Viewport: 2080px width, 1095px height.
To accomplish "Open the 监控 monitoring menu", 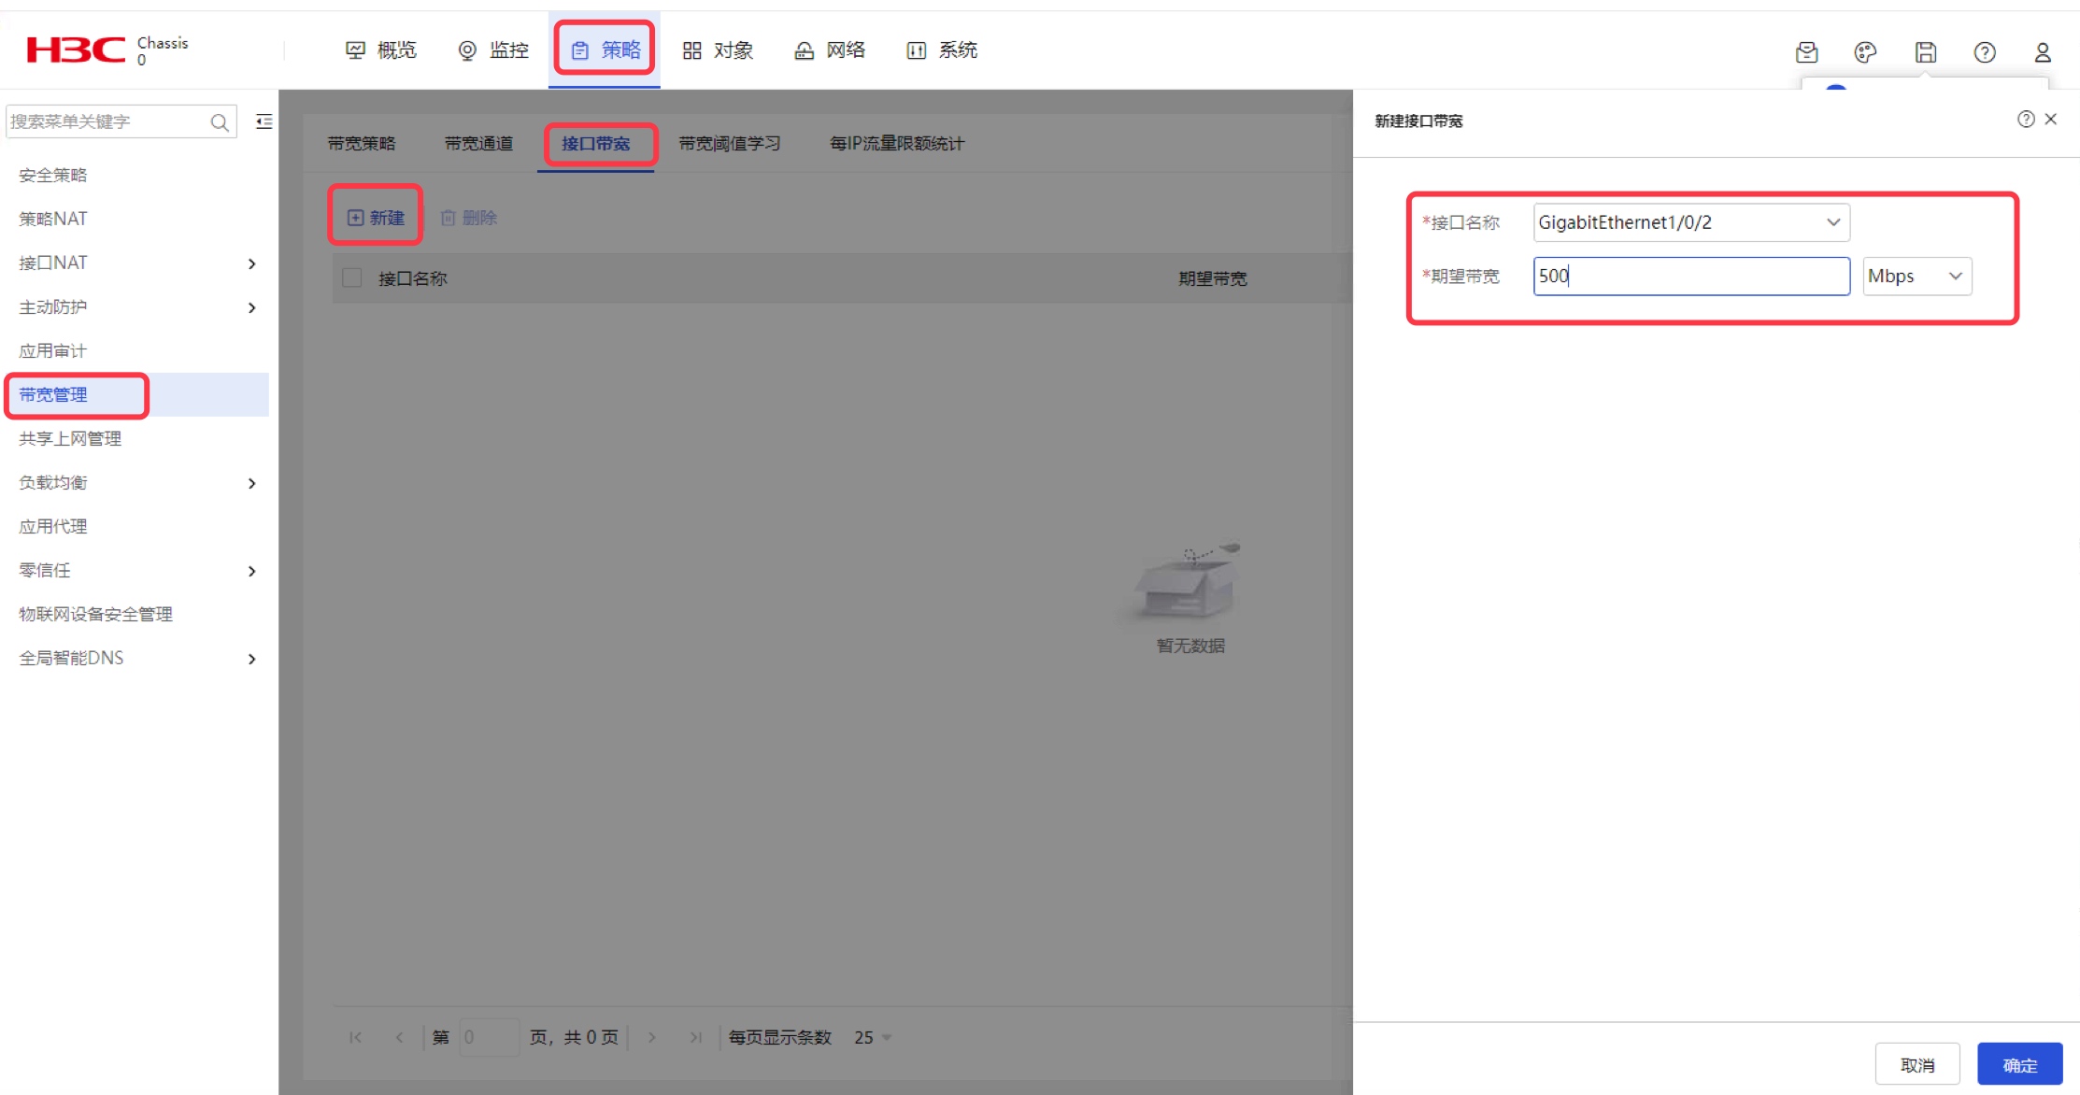I will pyautogui.click(x=493, y=50).
